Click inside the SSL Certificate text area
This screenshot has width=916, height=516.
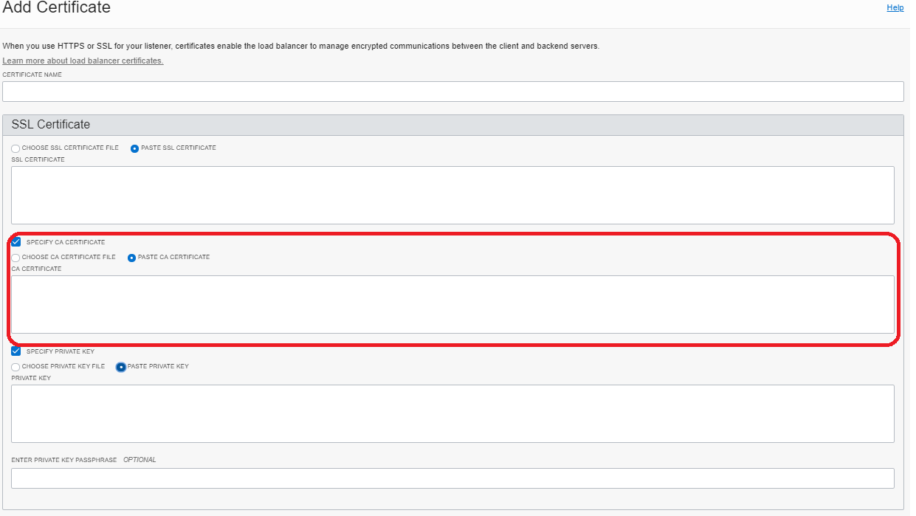tap(453, 194)
